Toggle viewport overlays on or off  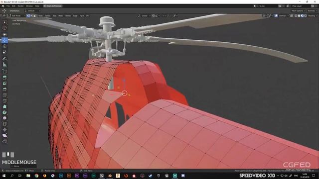pos(276,16)
